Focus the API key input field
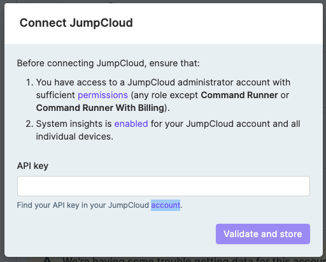This screenshot has width=326, height=262. tap(164, 186)
